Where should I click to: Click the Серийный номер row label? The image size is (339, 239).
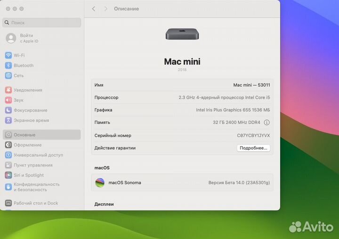point(113,135)
